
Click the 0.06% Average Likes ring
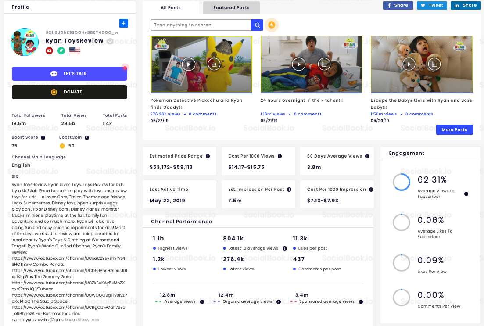401,222
